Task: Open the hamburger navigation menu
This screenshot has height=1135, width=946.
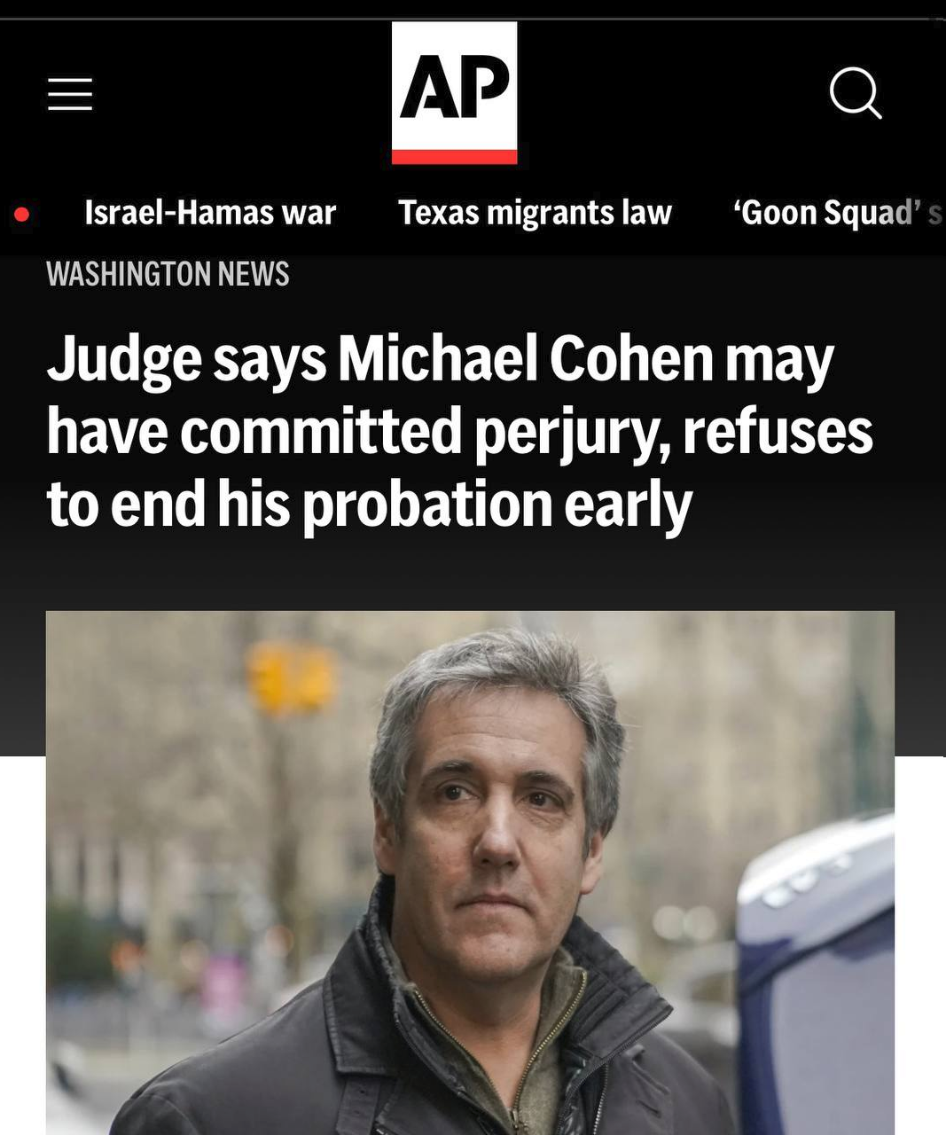Action: point(70,94)
